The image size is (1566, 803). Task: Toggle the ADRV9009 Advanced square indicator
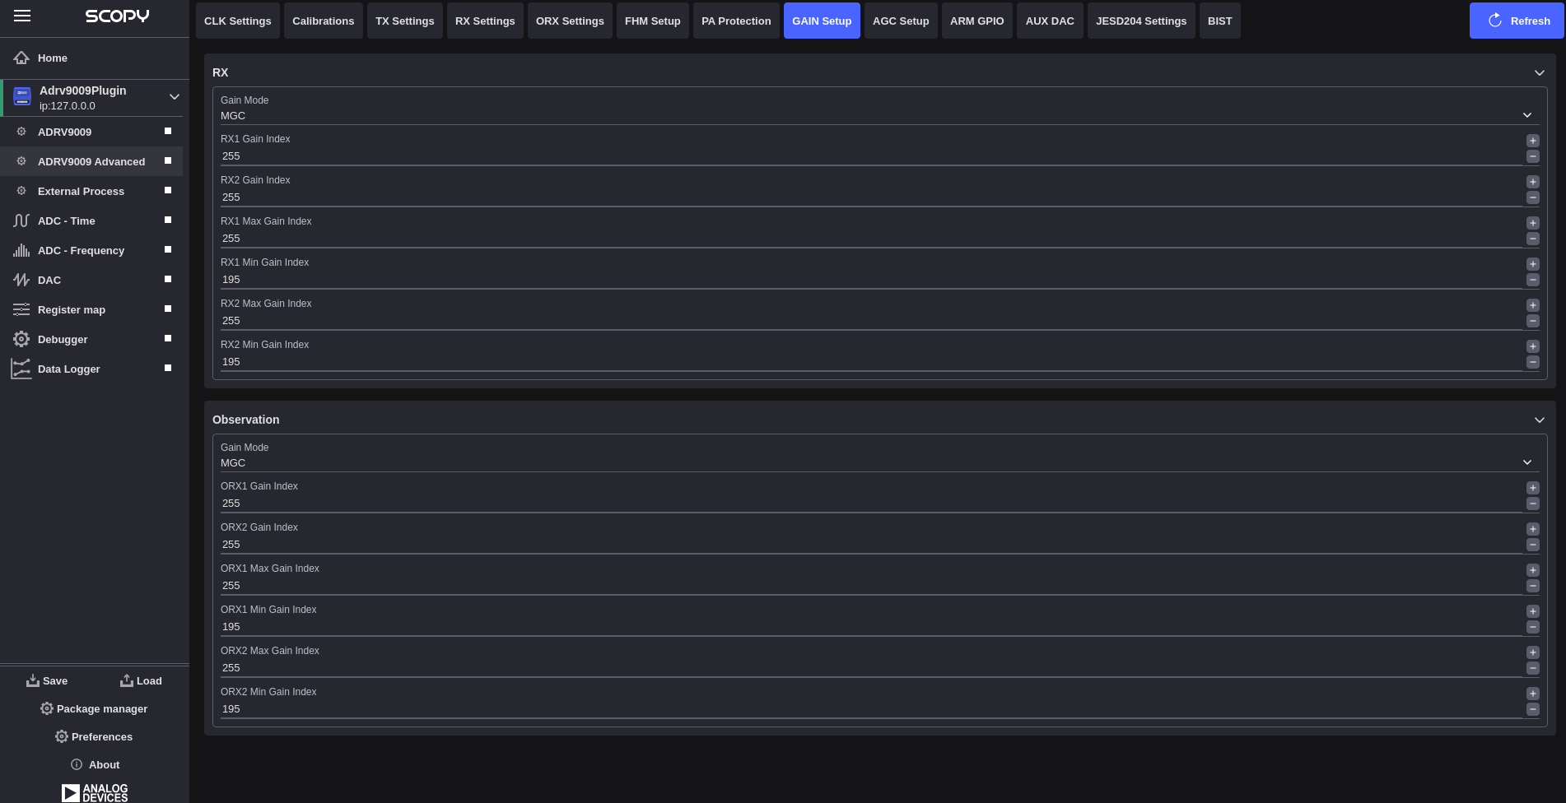[168, 160]
